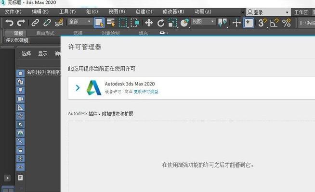The width and height of the screenshot is (315, 192).
Task: Open the 创建(C) menu
Action: pyautogui.click(x=144, y=12)
